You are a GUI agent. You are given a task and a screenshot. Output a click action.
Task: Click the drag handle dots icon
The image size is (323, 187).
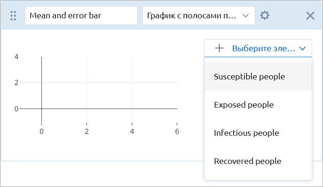pyautogui.click(x=13, y=16)
